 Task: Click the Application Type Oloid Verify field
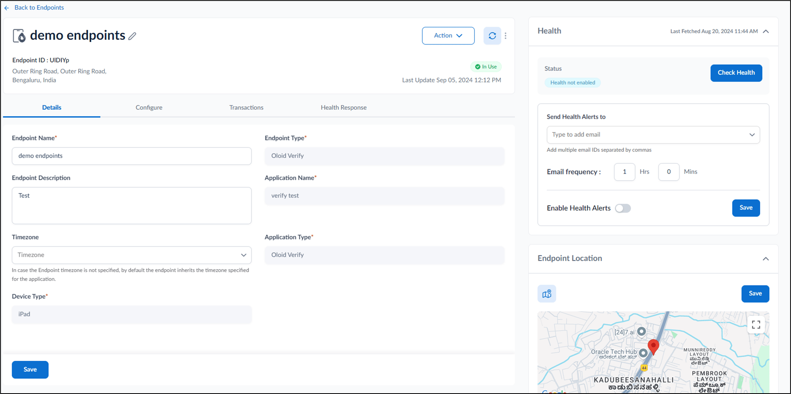[384, 255]
